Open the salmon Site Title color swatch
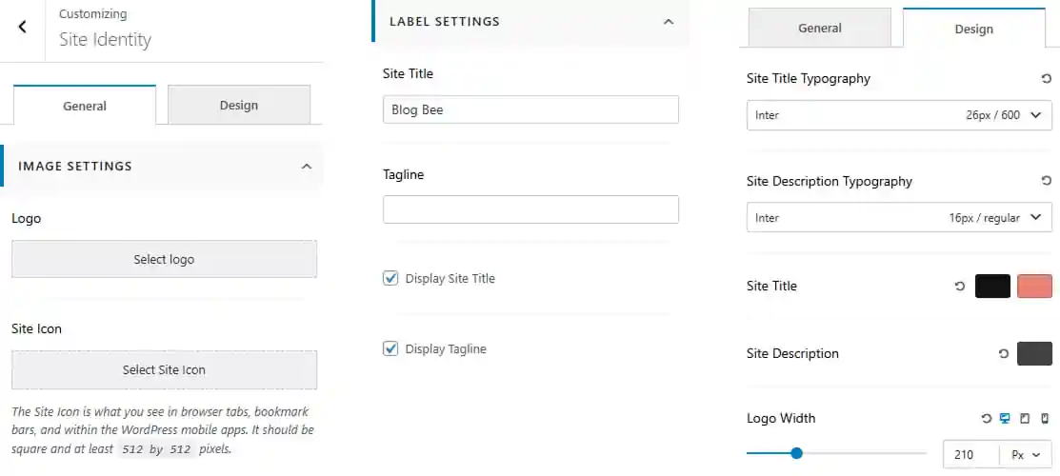 tap(1034, 286)
